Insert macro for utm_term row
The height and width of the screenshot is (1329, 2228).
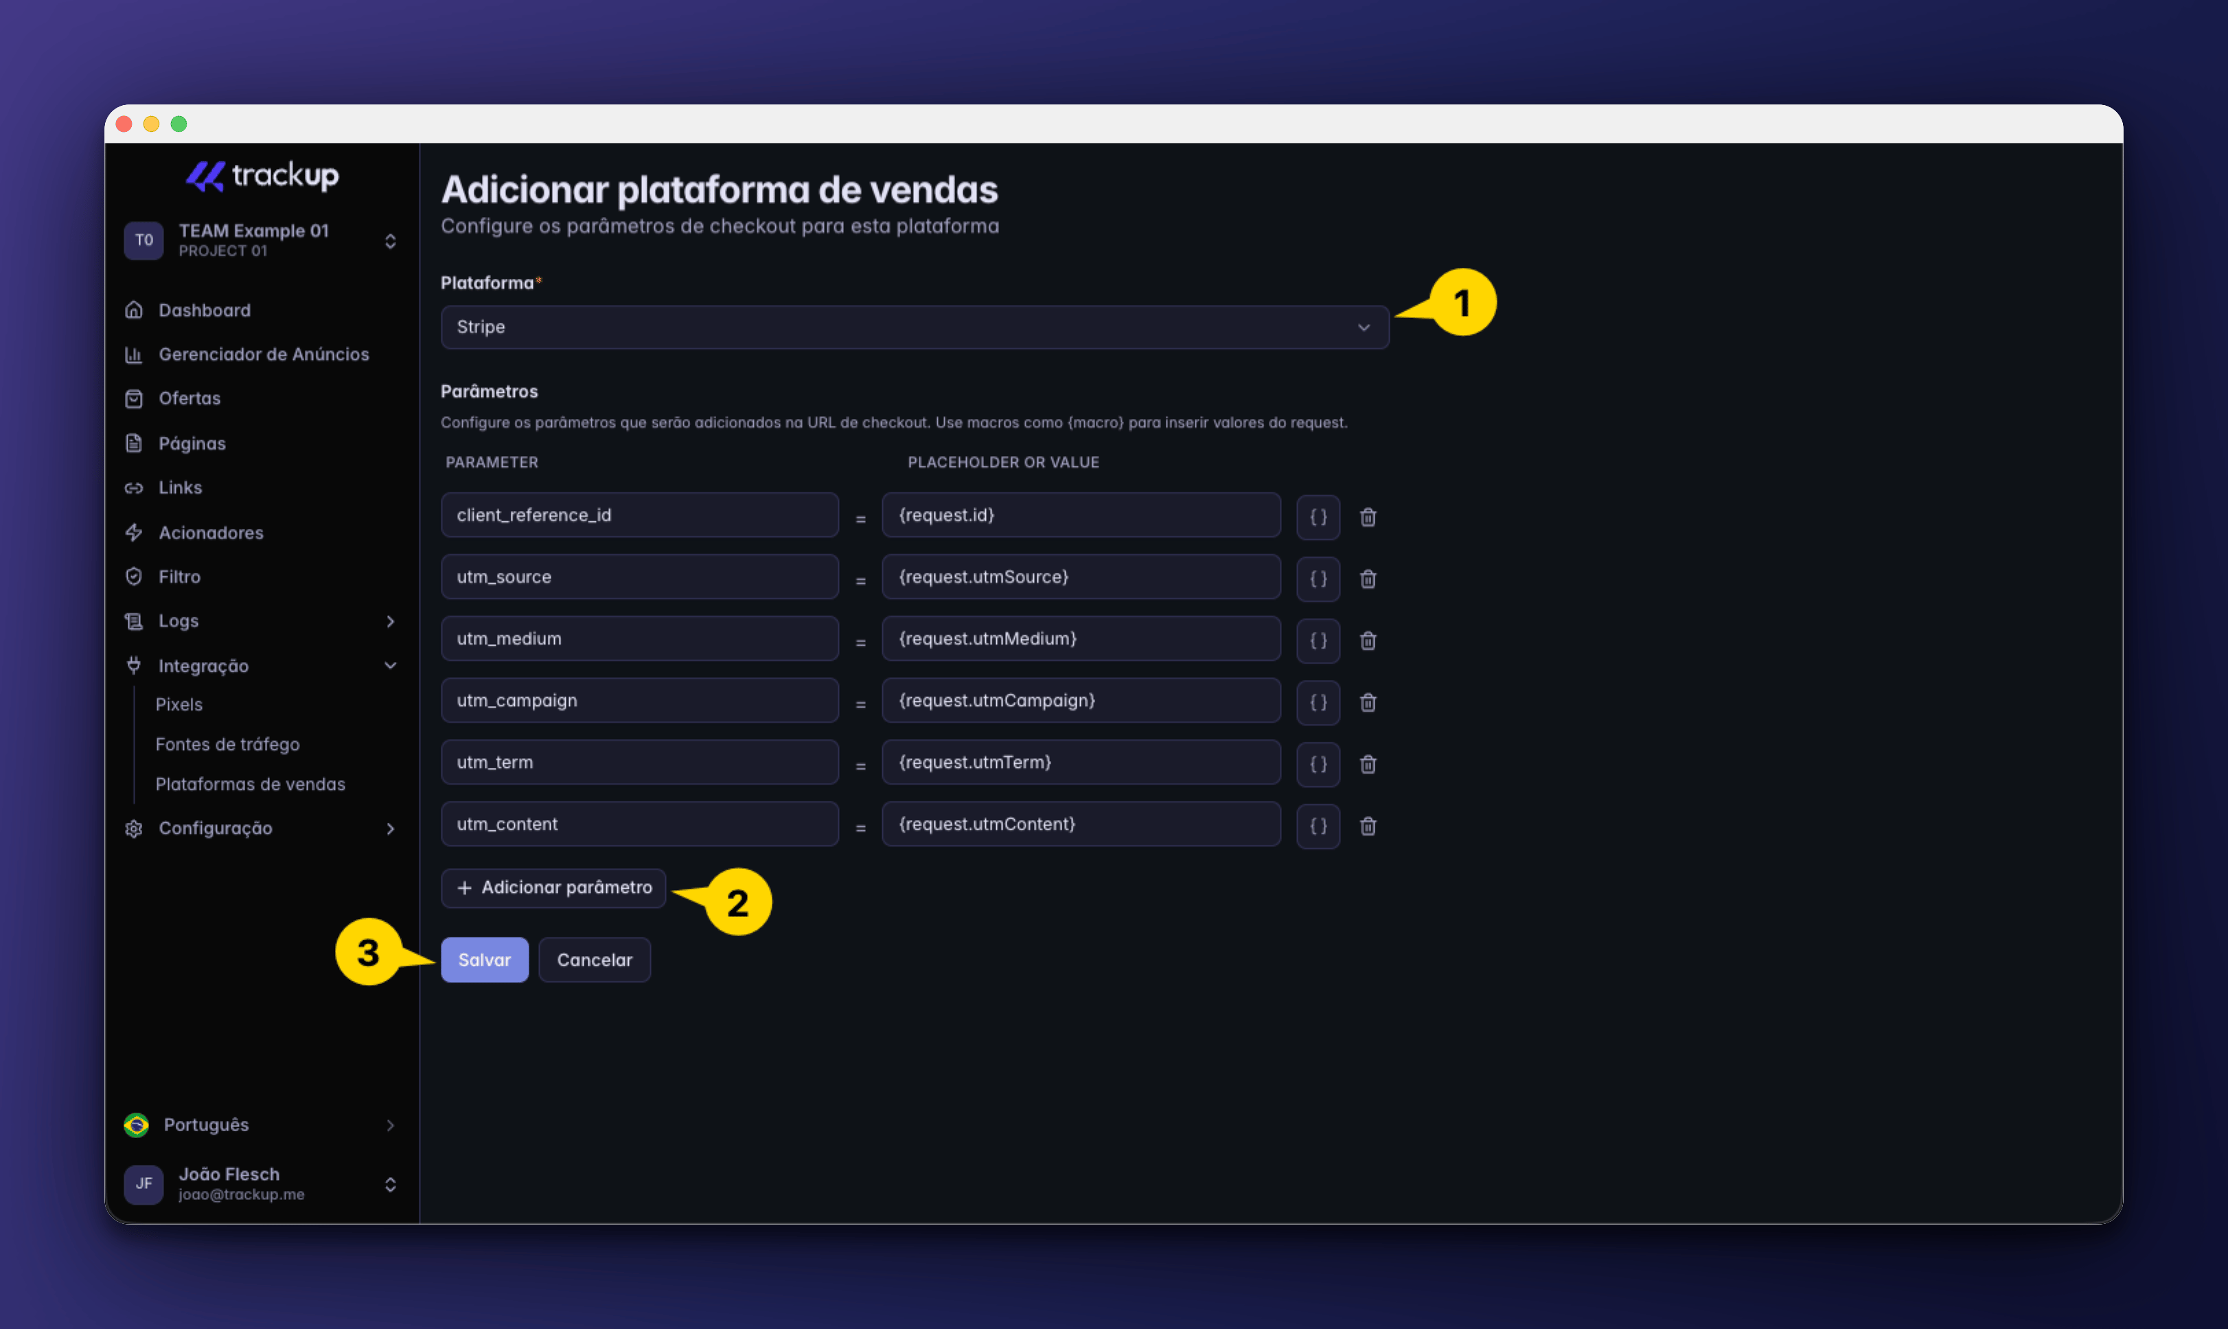click(1318, 764)
